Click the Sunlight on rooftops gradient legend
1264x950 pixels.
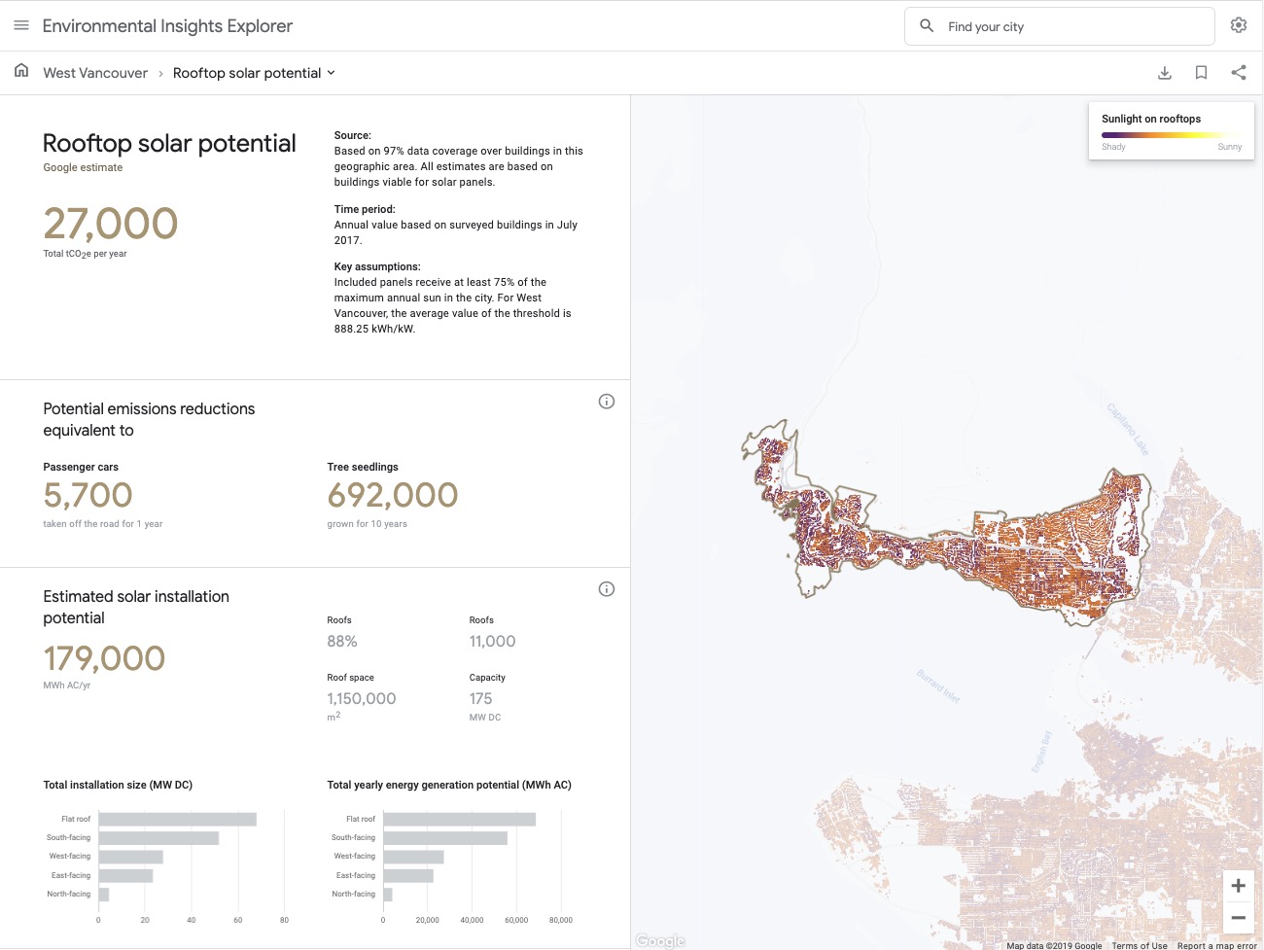coord(1172,135)
